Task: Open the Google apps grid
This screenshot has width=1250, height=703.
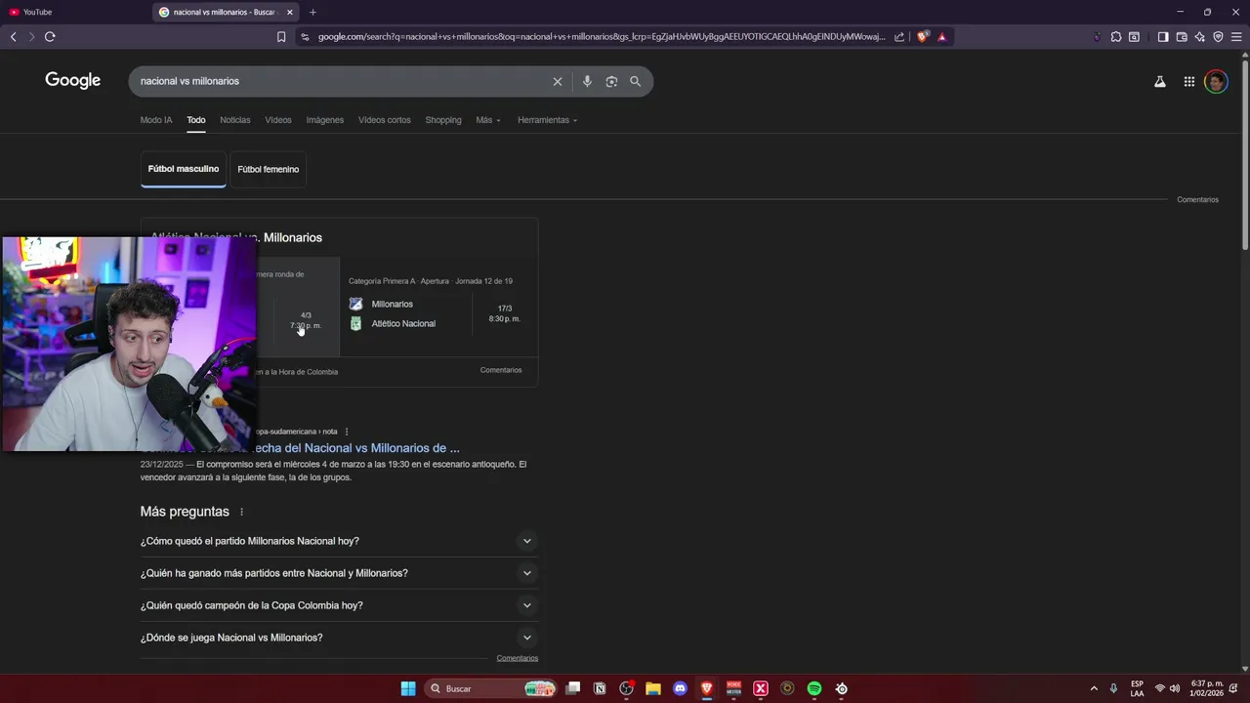Action: coord(1189,82)
